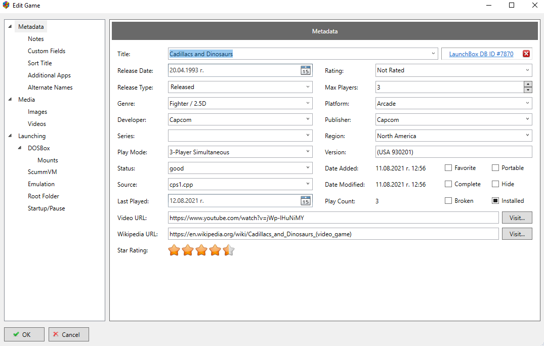Screen dimensions: 544x346
Task: Expand the Play Mode dropdown
Action: [x=308, y=152]
